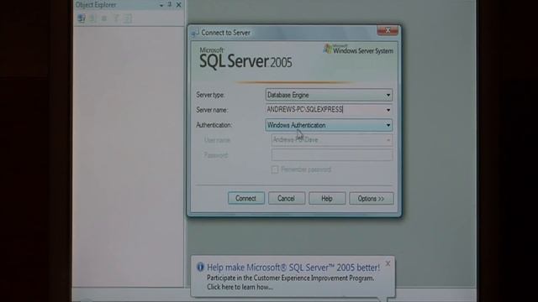Click the Connect to Server title icon

195,33
